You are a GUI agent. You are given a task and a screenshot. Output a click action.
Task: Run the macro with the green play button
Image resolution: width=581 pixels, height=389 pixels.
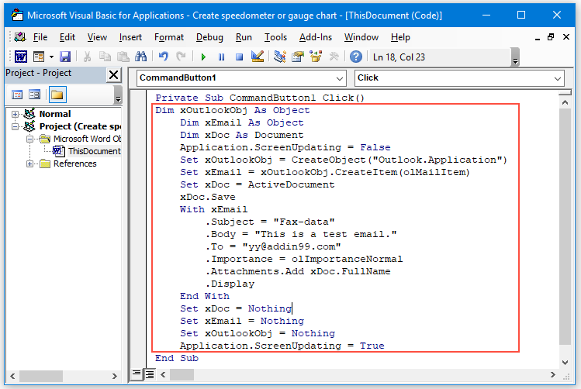click(203, 57)
